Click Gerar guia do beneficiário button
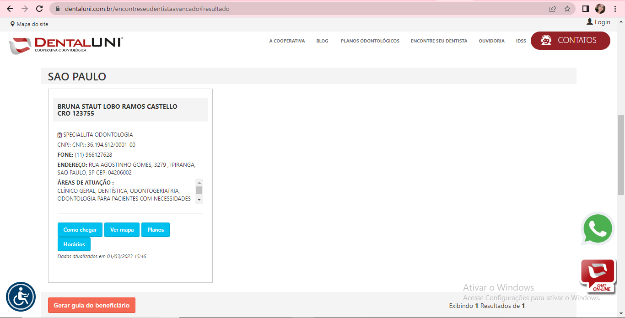 pos(92,305)
